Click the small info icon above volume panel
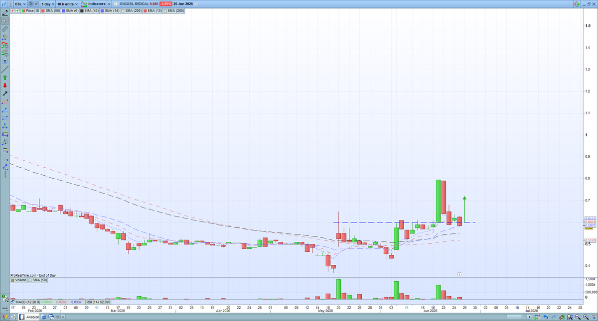598x321 pixels. coord(459,274)
